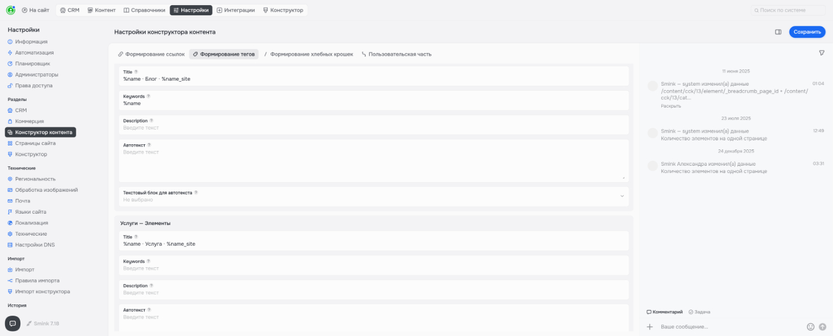Switch to the Задача tab
This screenshot has height=336, width=833.
[x=699, y=312]
